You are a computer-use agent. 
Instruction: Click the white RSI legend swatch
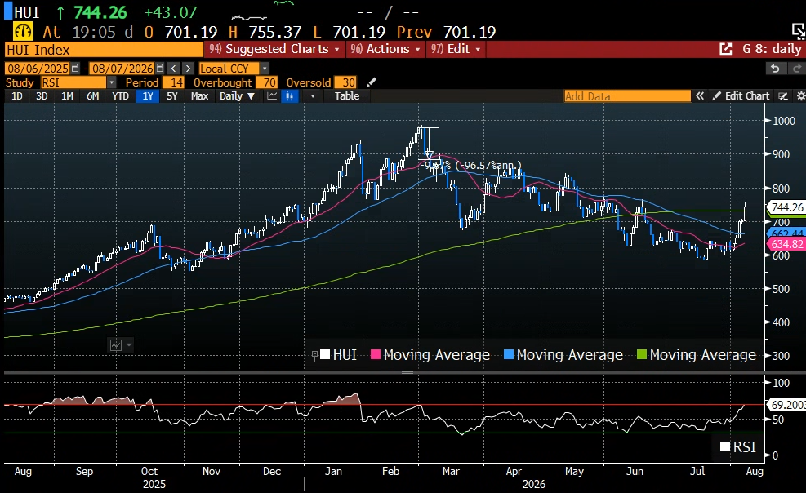click(725, 446)
